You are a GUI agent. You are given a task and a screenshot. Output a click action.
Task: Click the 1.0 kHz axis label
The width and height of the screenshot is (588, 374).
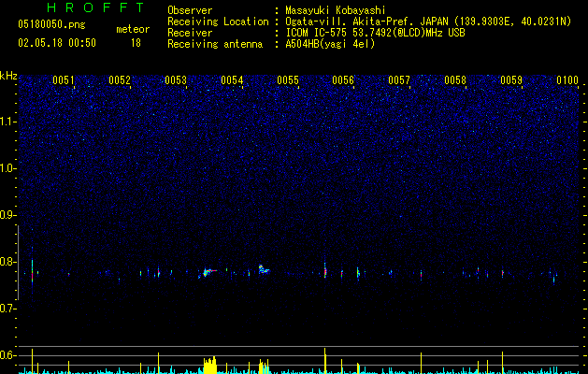coord(7,168)
